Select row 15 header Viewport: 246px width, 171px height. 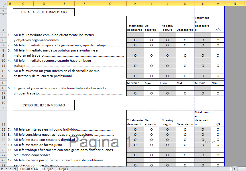click(x=3, y=83)
